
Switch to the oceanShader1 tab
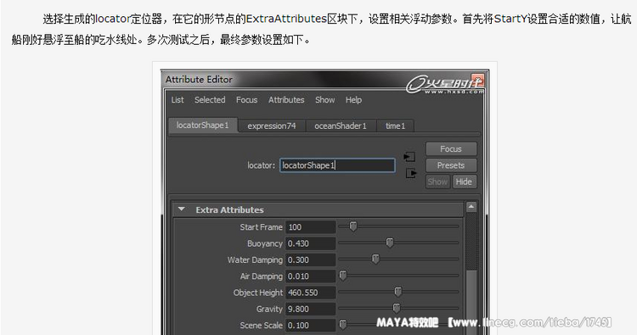click(341, 126)
